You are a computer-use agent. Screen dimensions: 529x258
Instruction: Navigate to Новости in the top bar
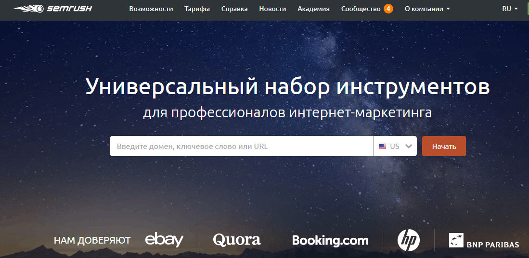(x=272, y=9)
